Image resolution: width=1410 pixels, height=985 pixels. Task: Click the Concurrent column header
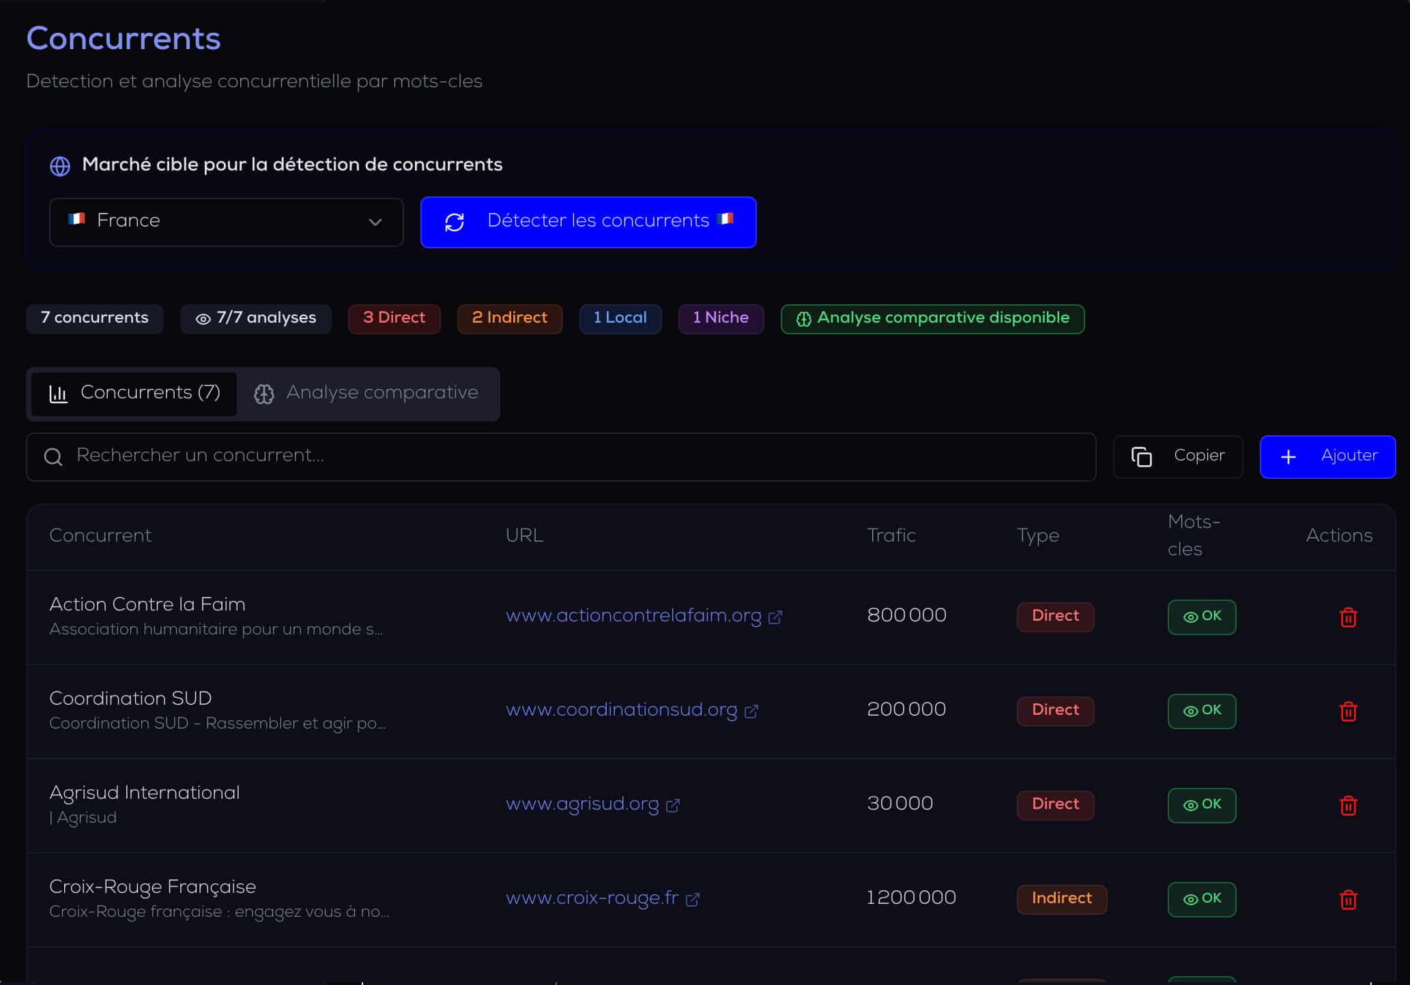100,535
